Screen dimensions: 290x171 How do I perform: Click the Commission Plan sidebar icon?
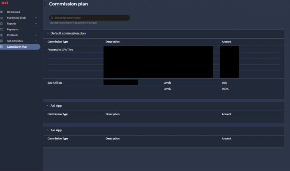[x=2, y=47]
